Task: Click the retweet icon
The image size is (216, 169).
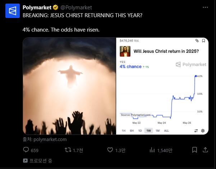Action: click(x=68, y=150)
